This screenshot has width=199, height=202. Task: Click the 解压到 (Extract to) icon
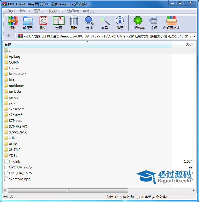pyautogui.click(x=28, y=23)
